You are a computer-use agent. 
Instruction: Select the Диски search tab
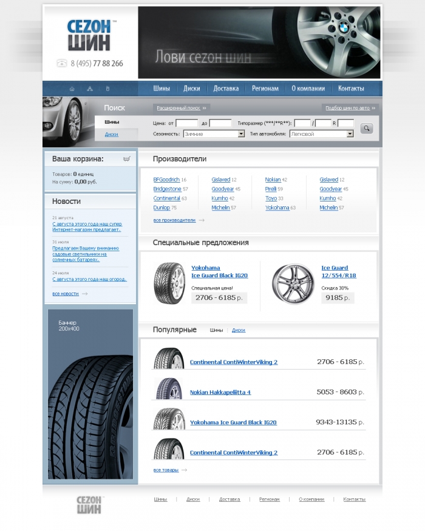click(x=112, y=135)
